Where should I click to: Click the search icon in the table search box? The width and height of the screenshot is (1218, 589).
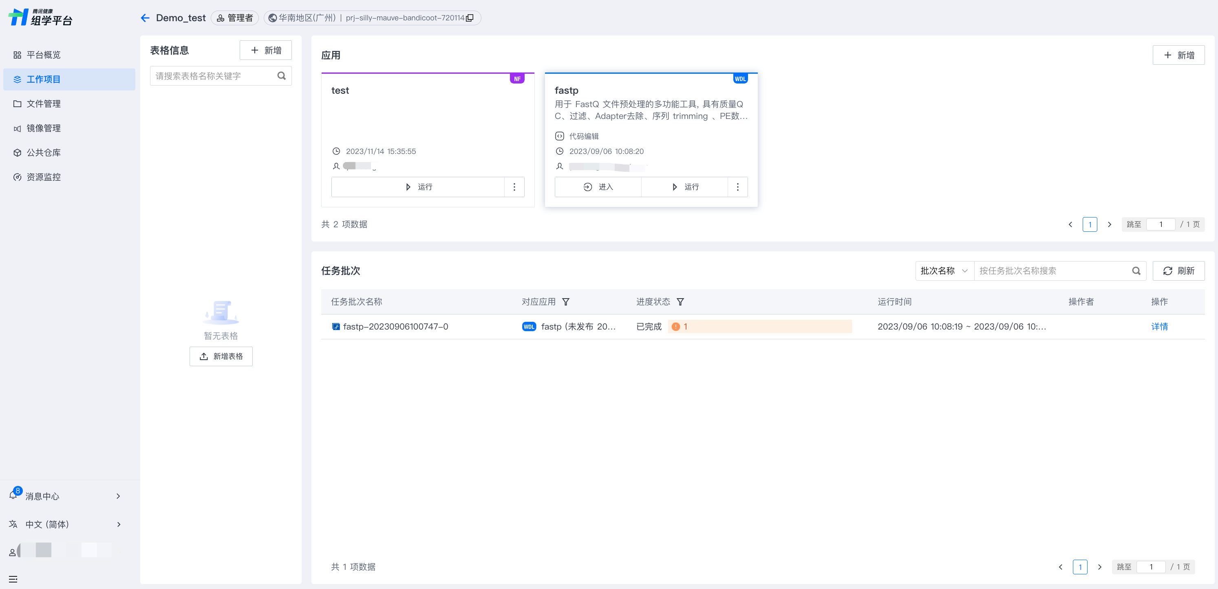(x=281, y=76)
